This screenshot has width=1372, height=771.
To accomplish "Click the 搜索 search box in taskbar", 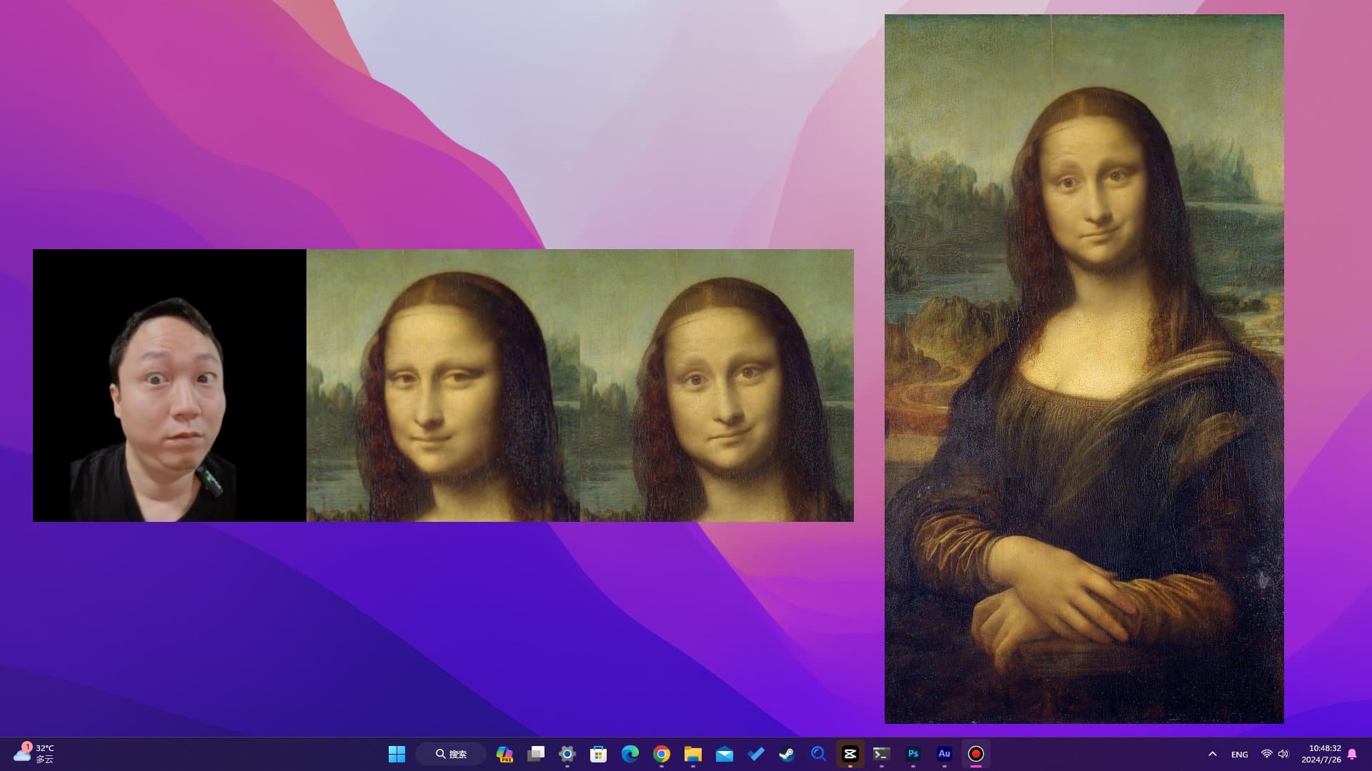I will pos(452,754).
